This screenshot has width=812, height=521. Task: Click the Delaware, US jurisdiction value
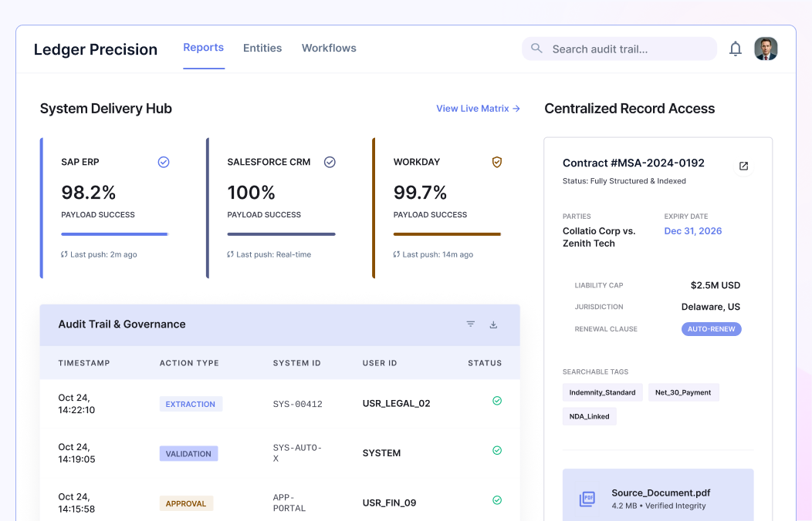click(710, 307)
